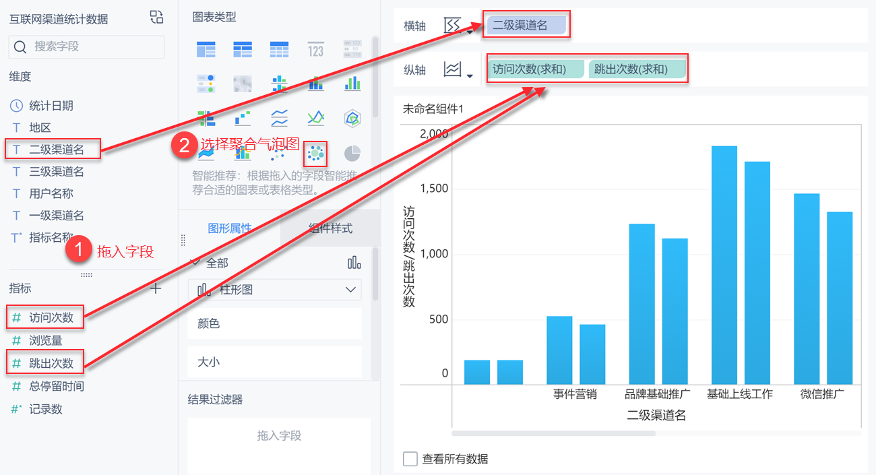Select the 地区 dimension field

tap(40, 127)
